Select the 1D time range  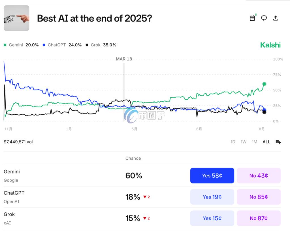coord(233,142)
